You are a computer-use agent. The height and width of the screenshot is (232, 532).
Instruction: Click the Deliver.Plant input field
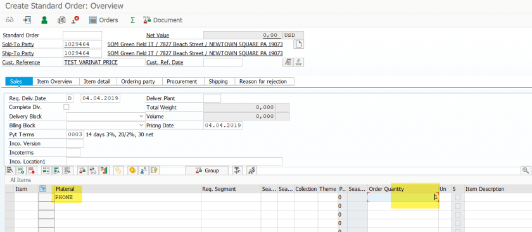[212, 98]
